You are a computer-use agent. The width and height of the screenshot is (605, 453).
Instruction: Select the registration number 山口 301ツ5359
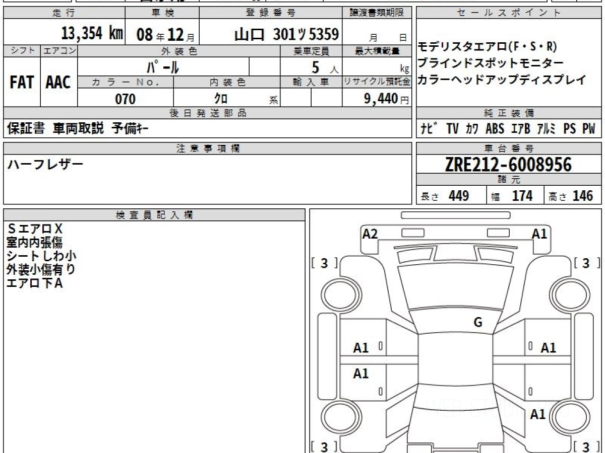(x=286, y=34)
